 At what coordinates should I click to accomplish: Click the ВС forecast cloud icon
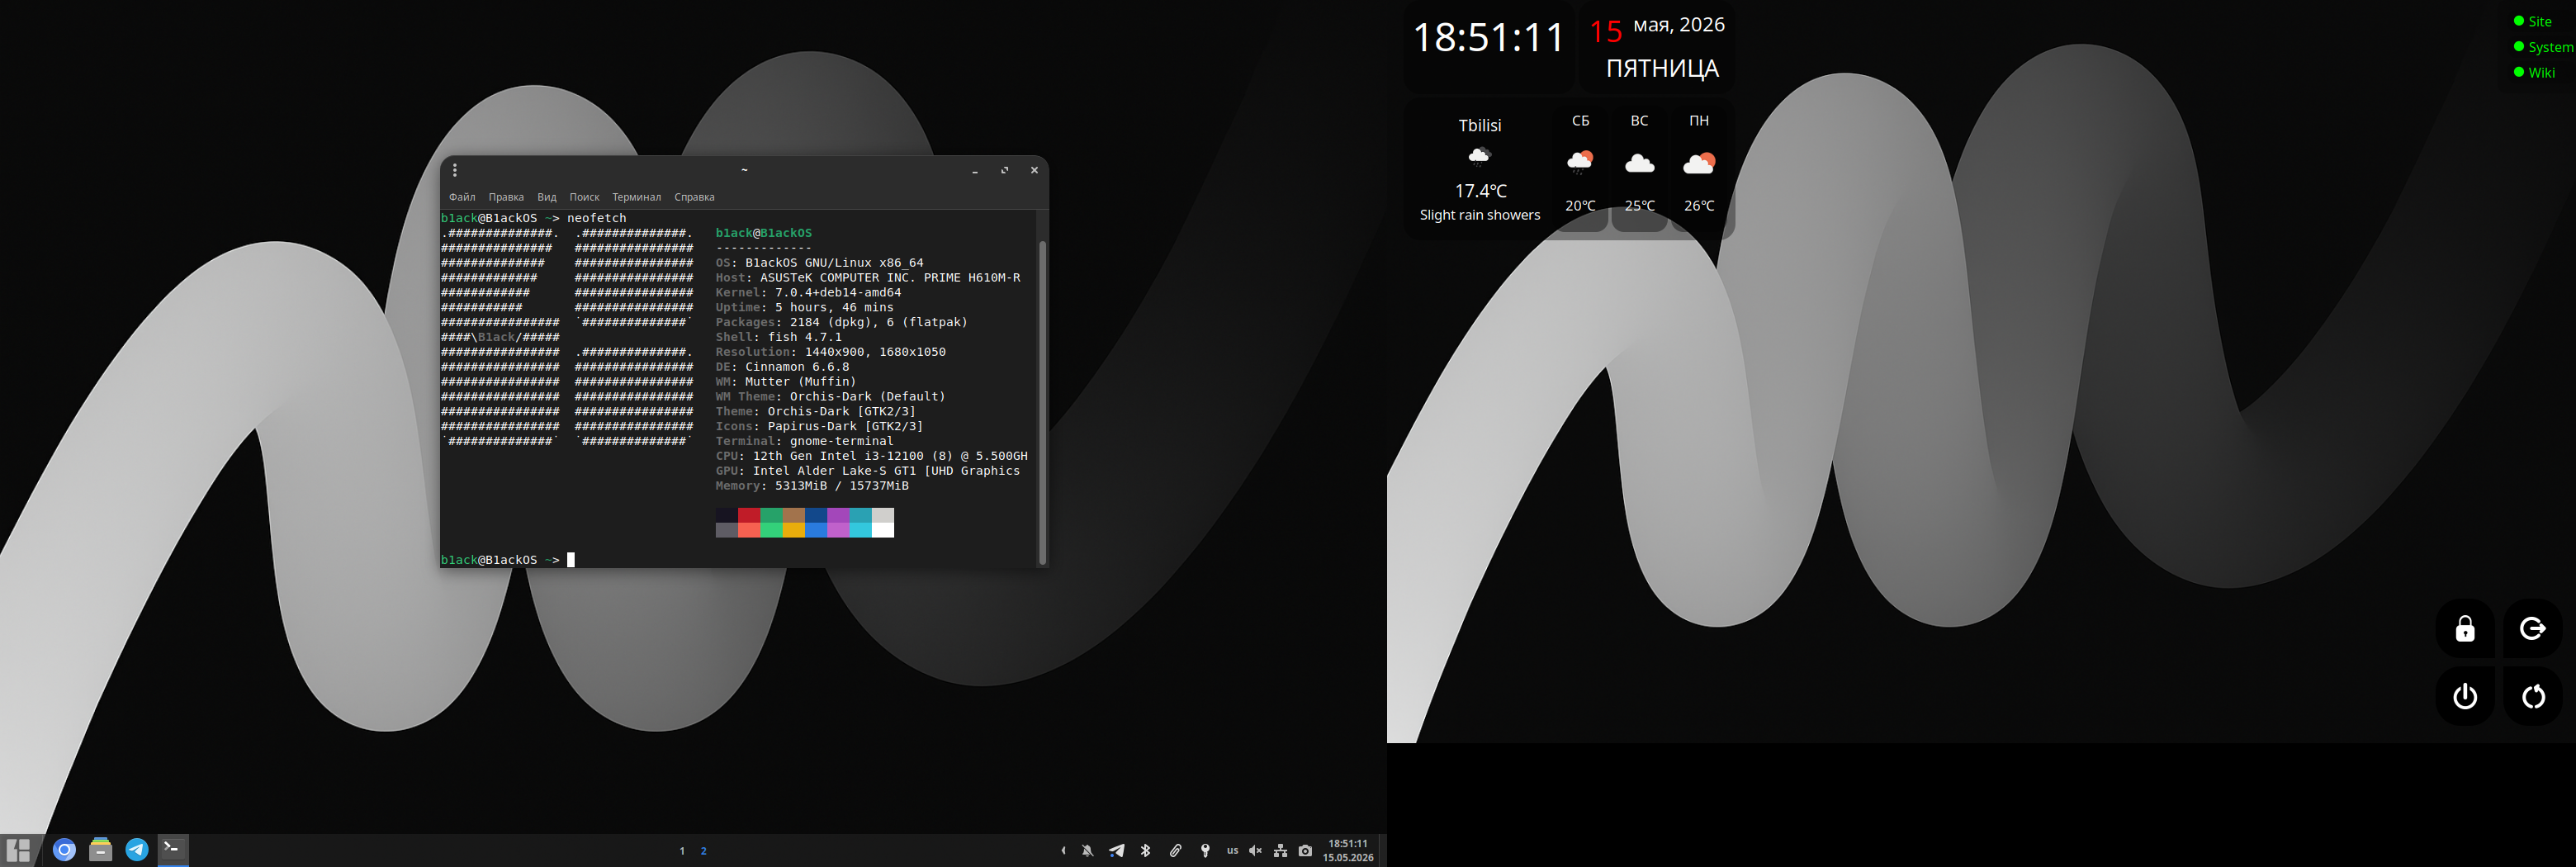(1639, 163)
